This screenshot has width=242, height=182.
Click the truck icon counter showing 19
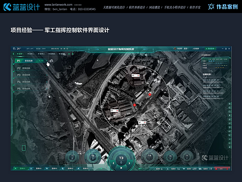tap(205, 169)
